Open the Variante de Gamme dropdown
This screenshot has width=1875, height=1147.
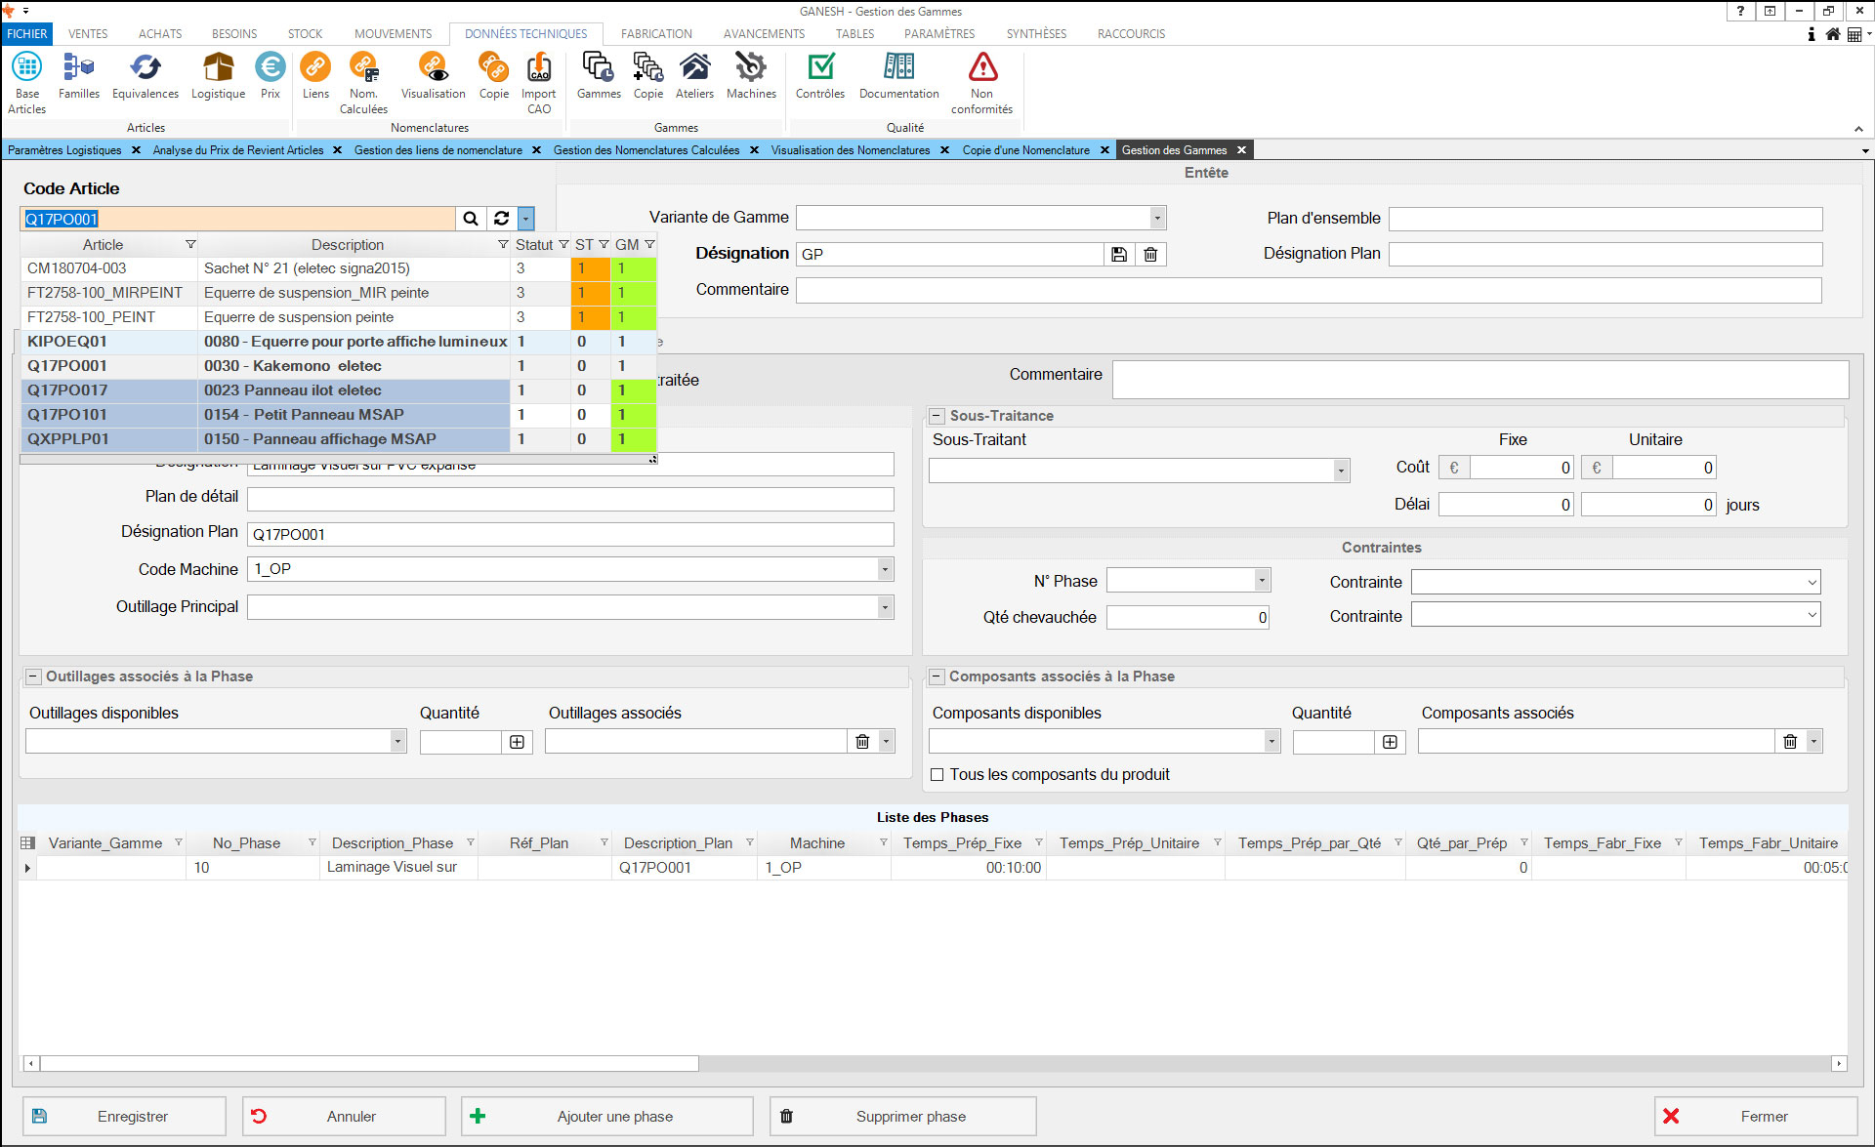coord(1157,218)
